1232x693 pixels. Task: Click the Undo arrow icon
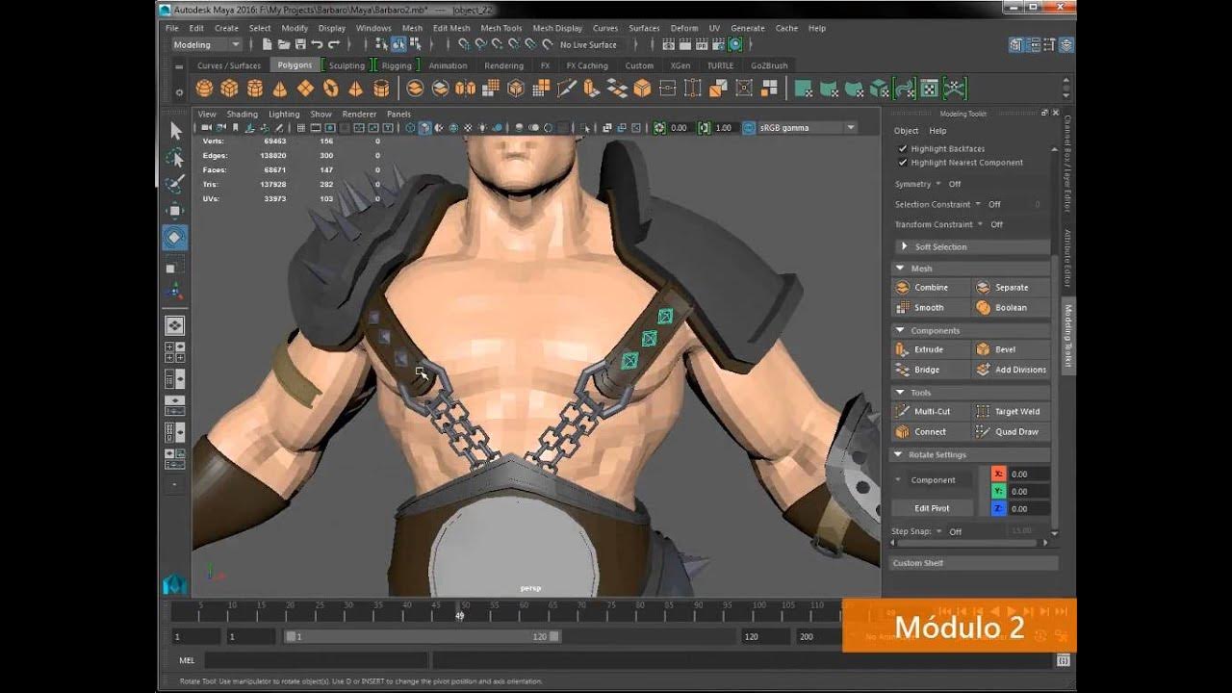point(317,44)
